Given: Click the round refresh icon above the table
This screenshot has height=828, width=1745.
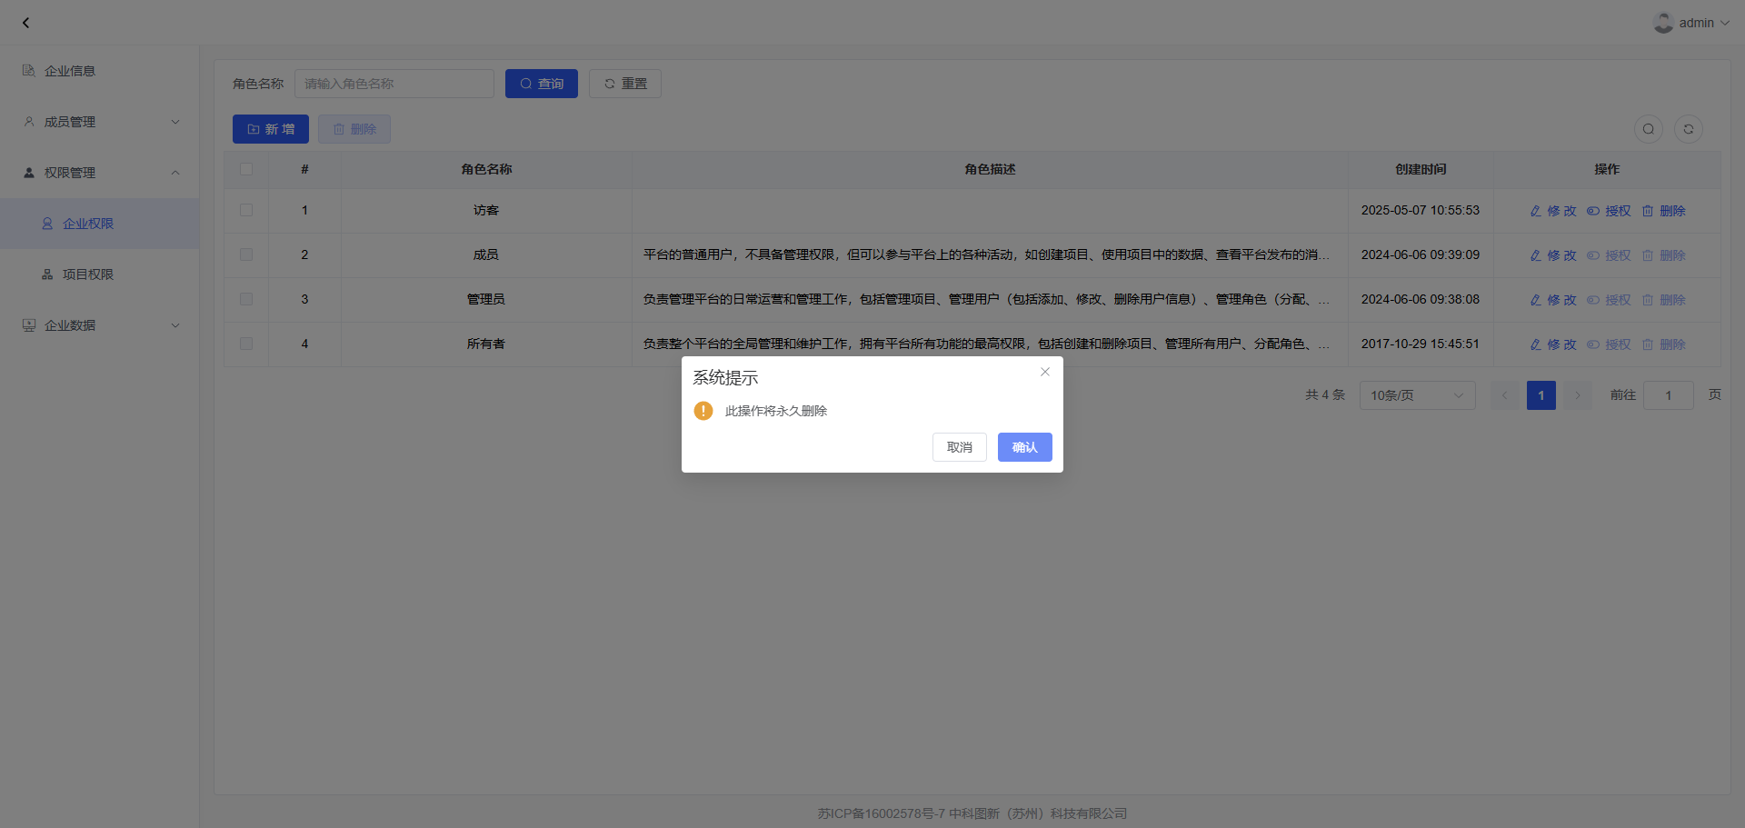Looking at the screenshot, I should click(1688, 129).
